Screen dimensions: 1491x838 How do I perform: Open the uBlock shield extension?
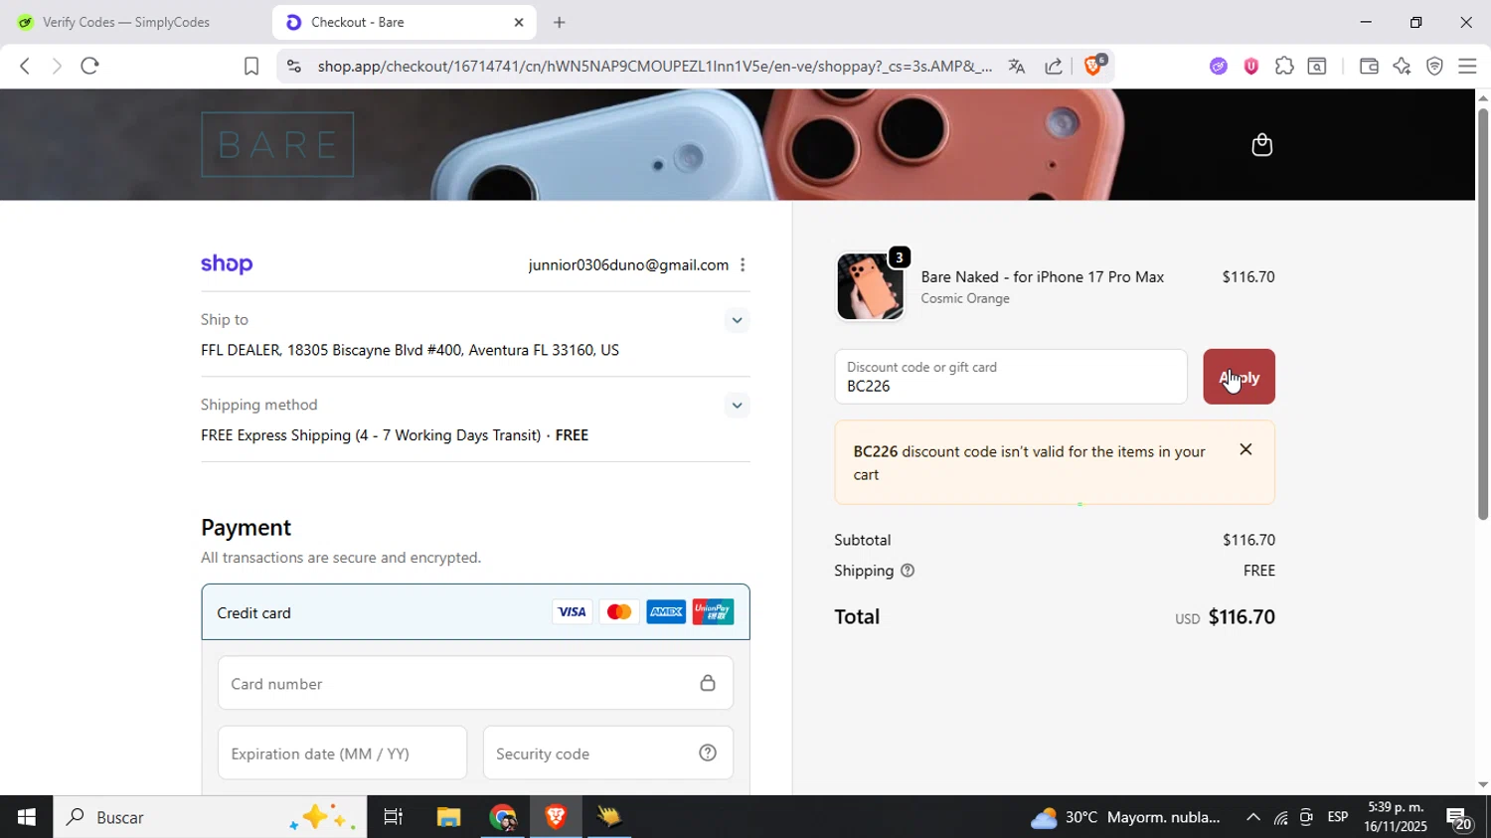1251,67
